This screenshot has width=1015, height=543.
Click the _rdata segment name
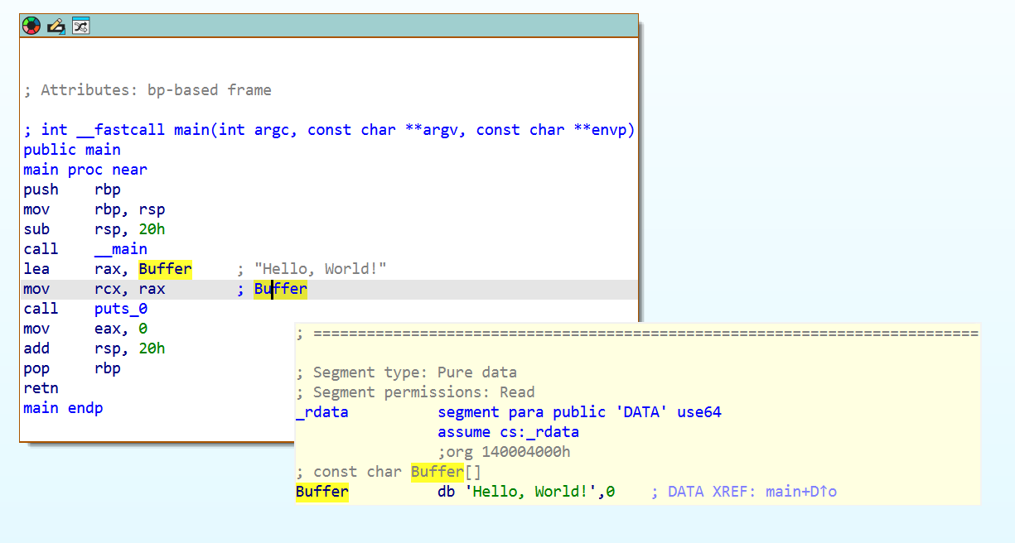tap(322, 412)
